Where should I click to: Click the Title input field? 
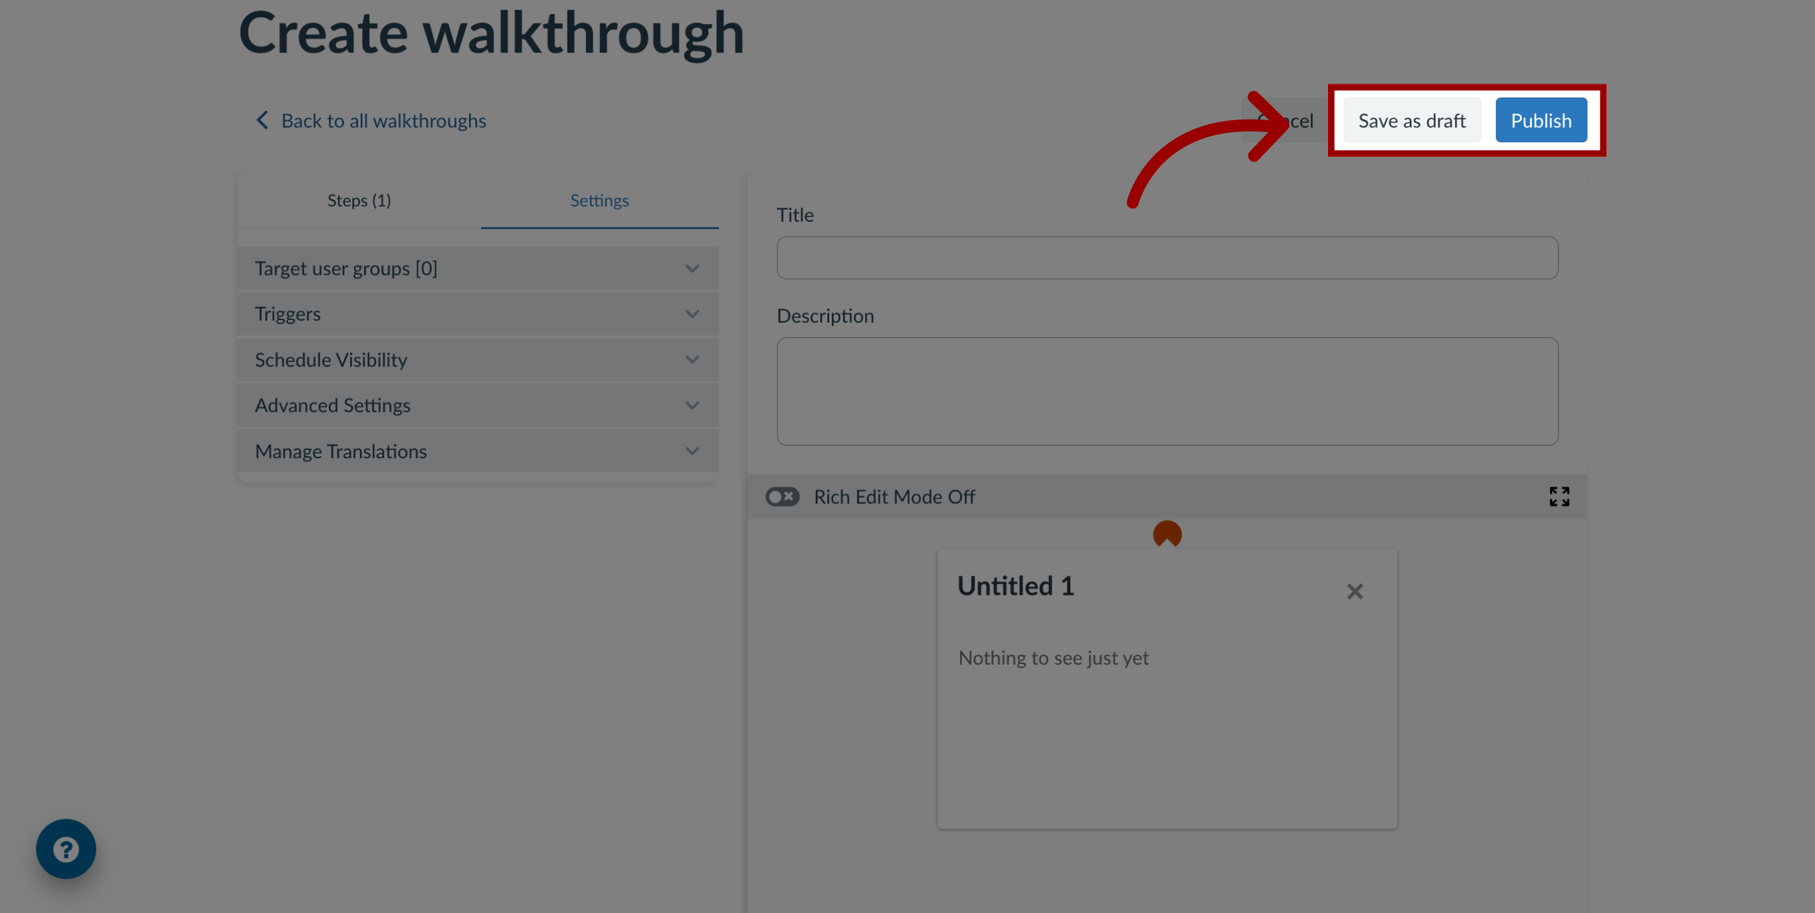click(1167, 256)
